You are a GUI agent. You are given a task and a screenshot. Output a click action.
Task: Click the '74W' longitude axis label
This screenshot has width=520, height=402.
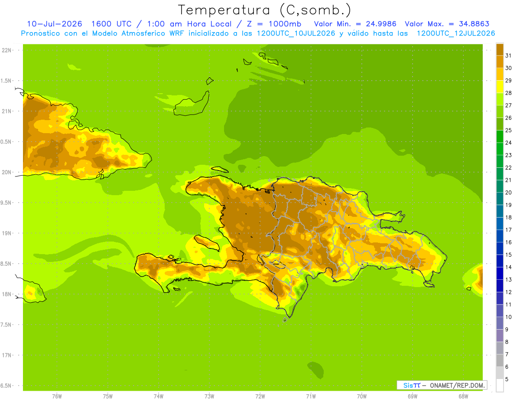[159, 396]
